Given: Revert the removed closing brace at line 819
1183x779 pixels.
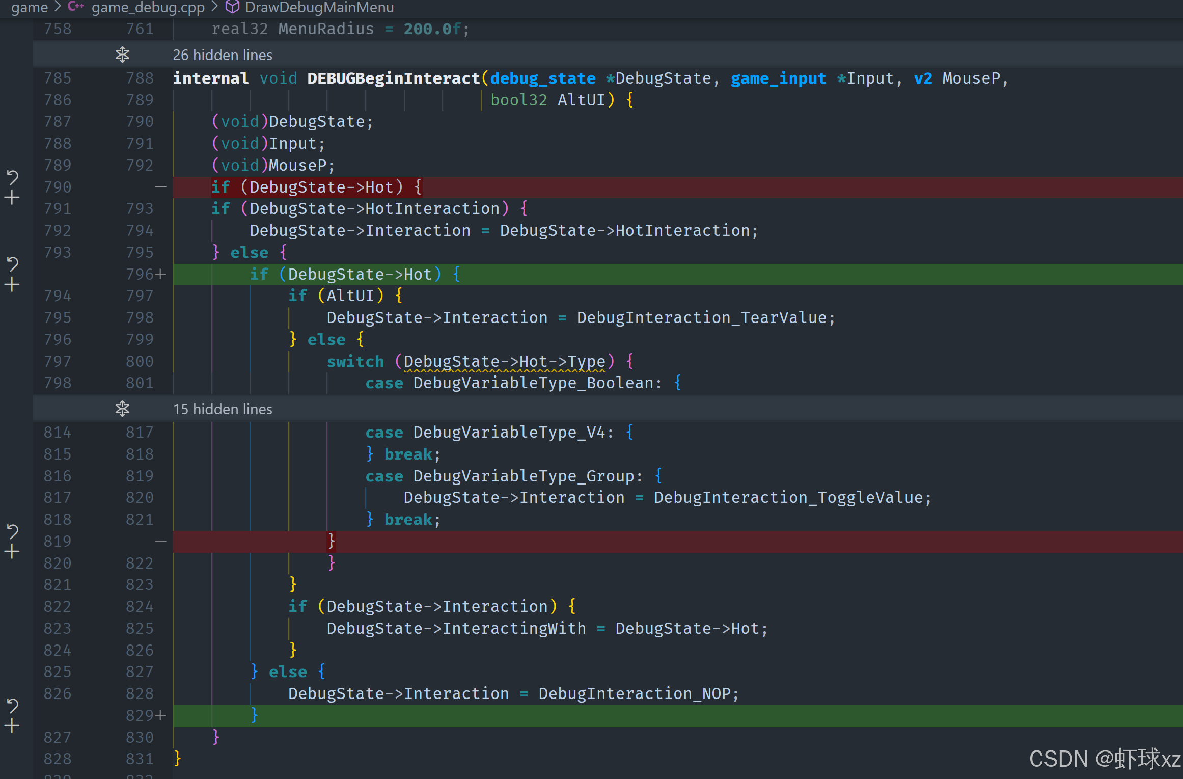Looking at the screenshot, I should [12, 531].
